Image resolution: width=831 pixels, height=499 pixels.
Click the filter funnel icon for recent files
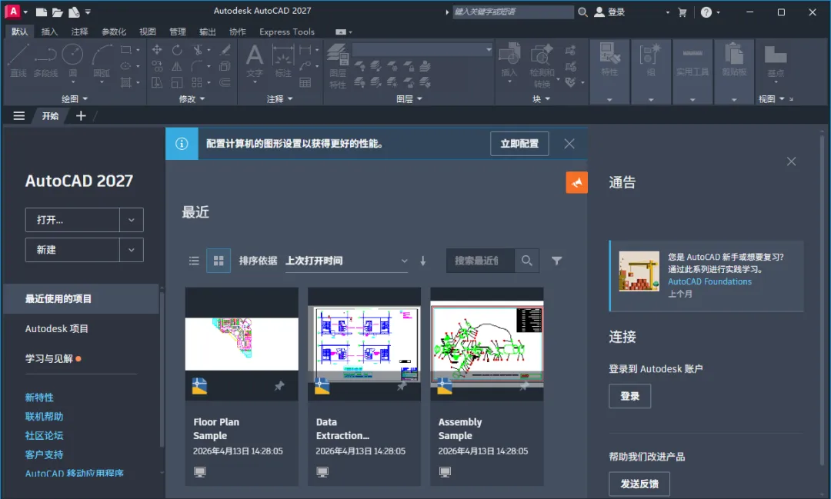(556, 261)
